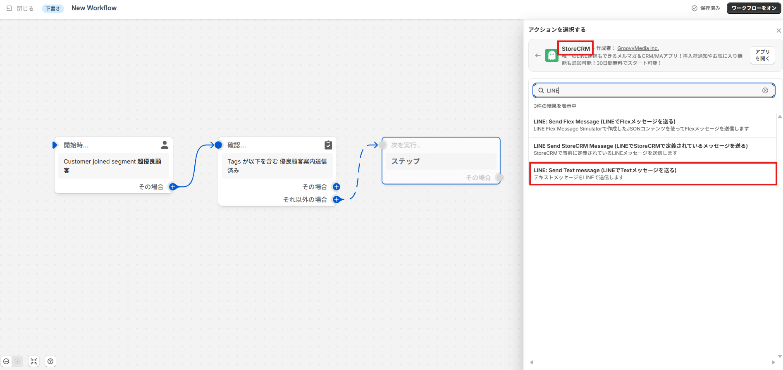
Task: Click the clipboard check icon on 確認 node
Action: coord(328,145)
